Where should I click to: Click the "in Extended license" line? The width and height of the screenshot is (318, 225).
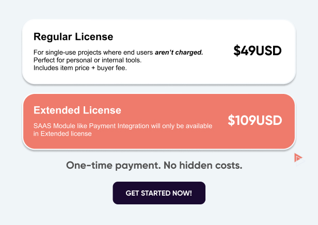coord(62,134)
